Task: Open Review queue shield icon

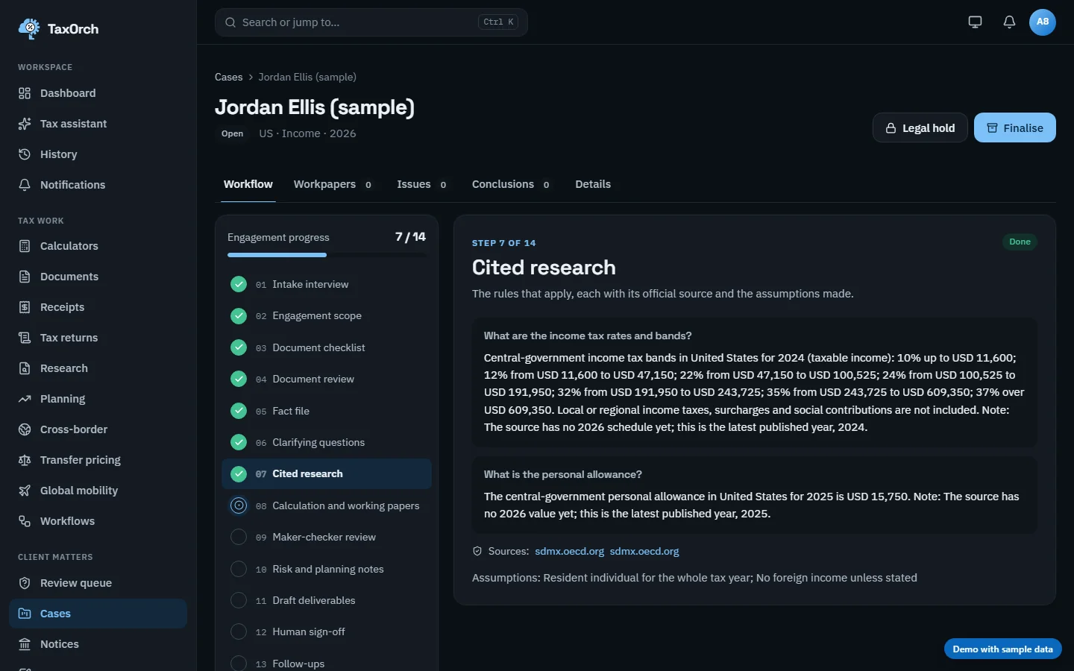Action: [25, 583]
